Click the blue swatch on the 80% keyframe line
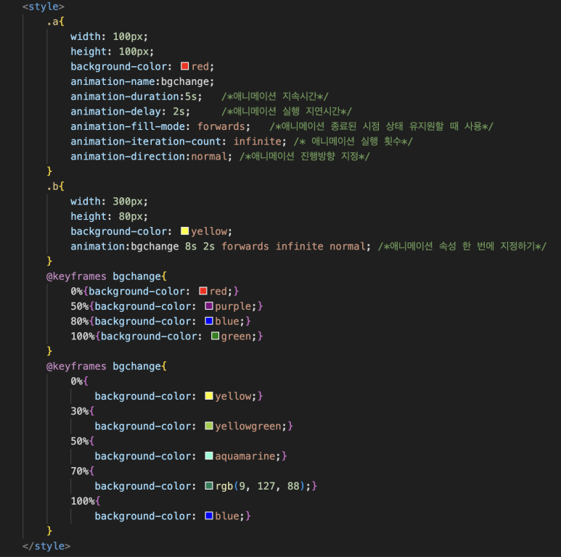The width and height of the screenshot is (561, 557). point(209,321)
